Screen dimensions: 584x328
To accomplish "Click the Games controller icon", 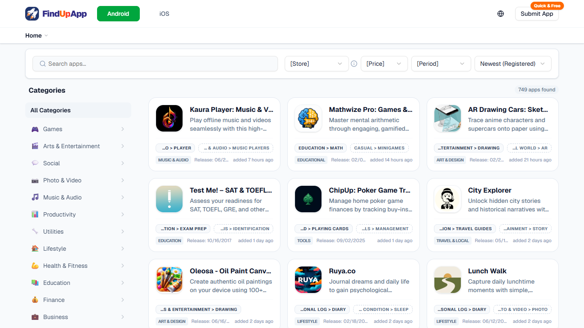I will click(x=35, y=129).
